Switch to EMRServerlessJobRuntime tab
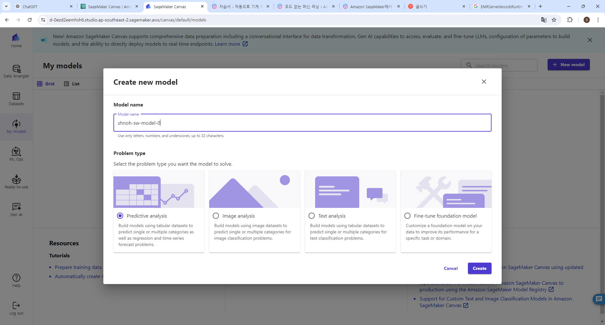Viewport: 605px width, 325px height. [x=502, y=6]
